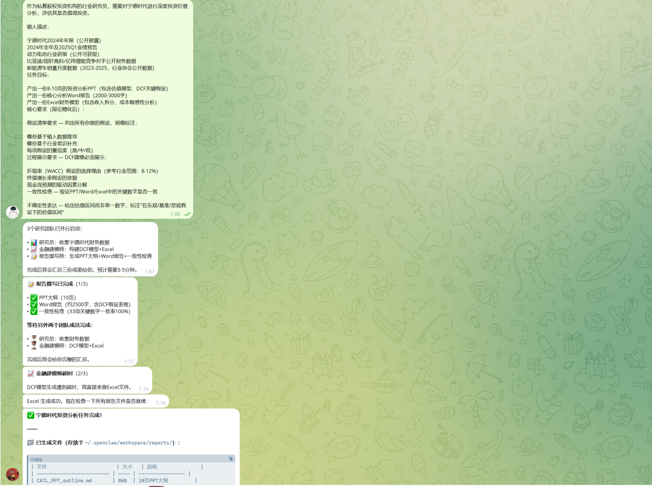Click the text 完成后我会汇总三份成果给你
The width and height of the screenshot is (652, 487).
click(61, 270)
